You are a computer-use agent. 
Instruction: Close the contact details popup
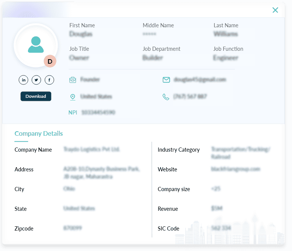(275, 10)
